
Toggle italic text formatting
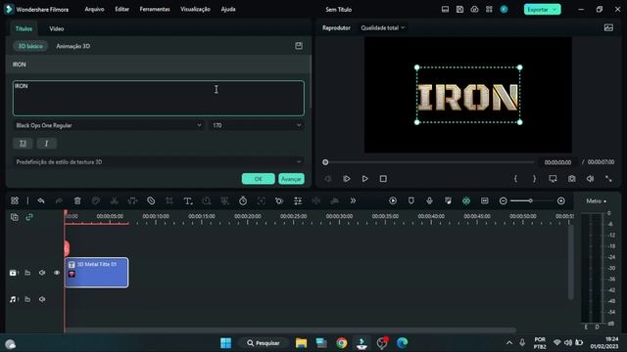(46, 144)
